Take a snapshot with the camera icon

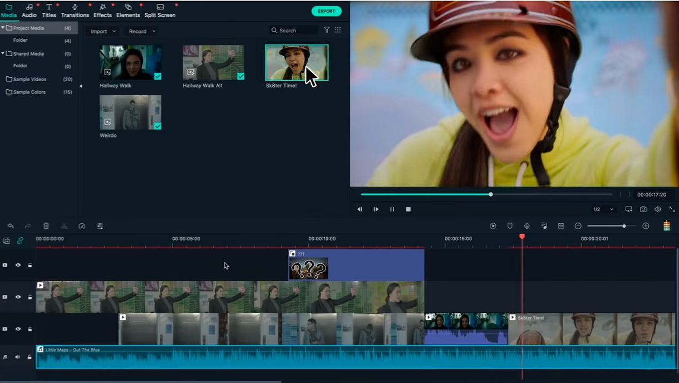click(643, 209)
